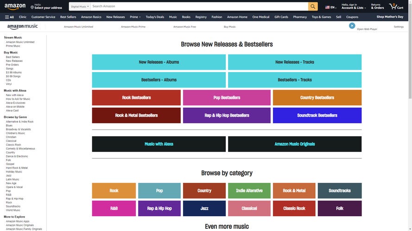Open the All hamburger menu
This screenshot has height=231, width=412.
pyautogui.click(x=9, y=17)
